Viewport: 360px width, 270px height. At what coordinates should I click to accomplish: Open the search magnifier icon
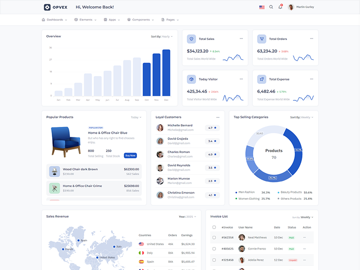click(271, 7)
